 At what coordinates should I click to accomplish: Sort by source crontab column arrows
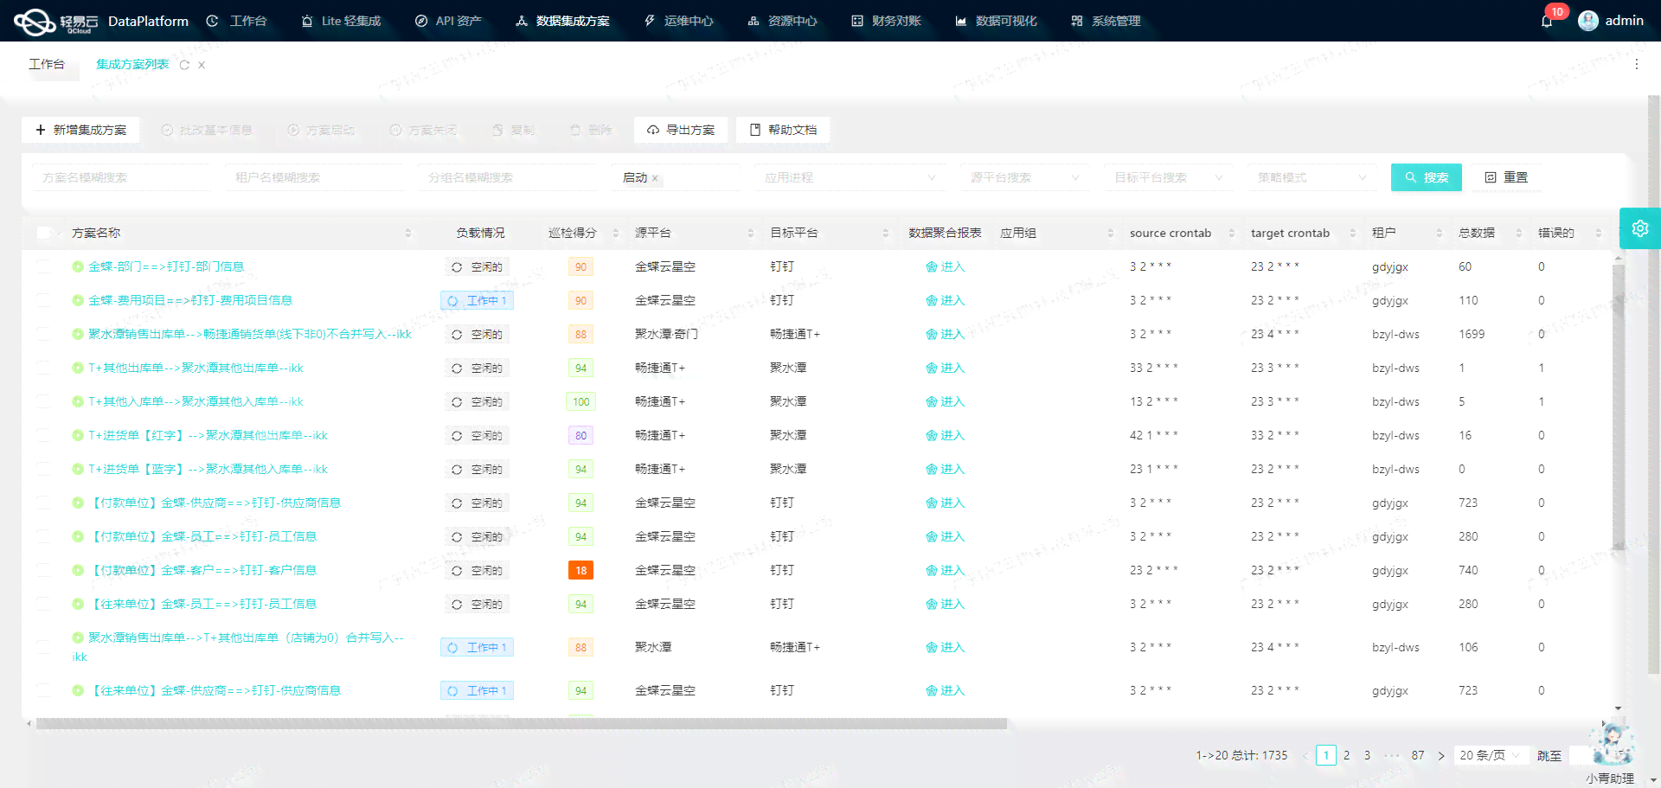coord(1232,233)
